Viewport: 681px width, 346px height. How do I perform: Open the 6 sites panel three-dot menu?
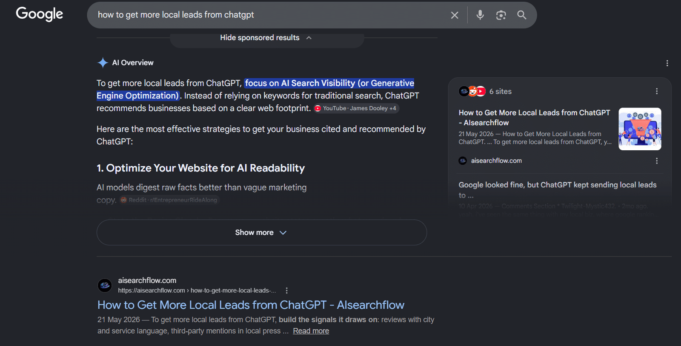coord(657,91)
